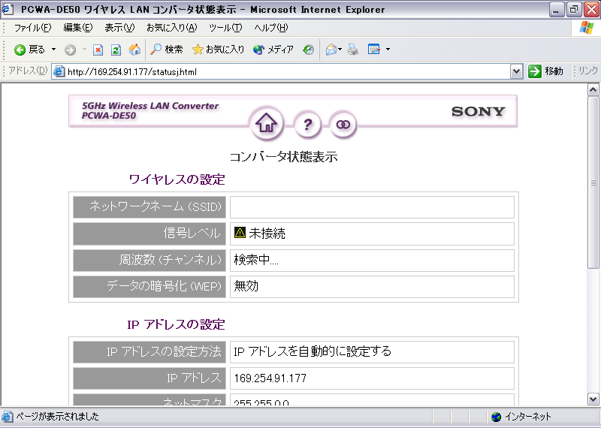Screen dimensions: 601x428
Task: Open the メディア media pane
Action: (273, 50)
